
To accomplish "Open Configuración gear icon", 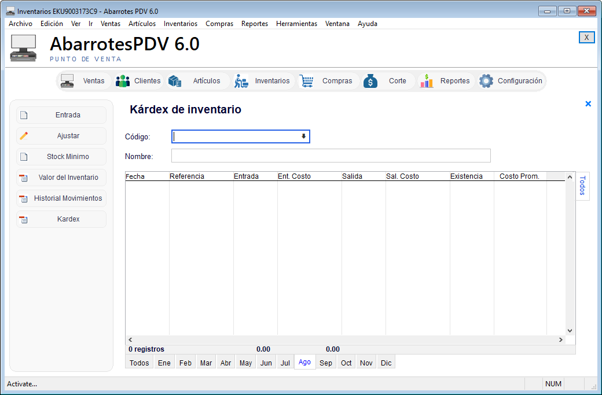I will coord(486,81).
